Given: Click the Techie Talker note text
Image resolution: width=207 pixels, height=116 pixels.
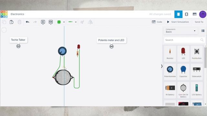Looking at the screenshot, I should coord(18,40).
